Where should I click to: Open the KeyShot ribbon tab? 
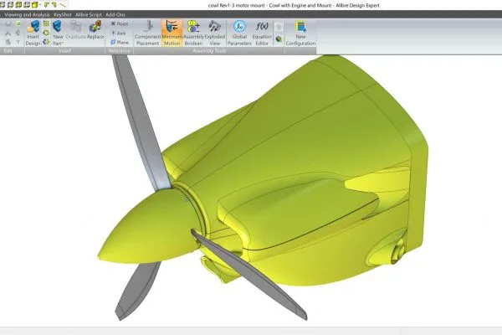pyautogui.click(x=63, y=14)
